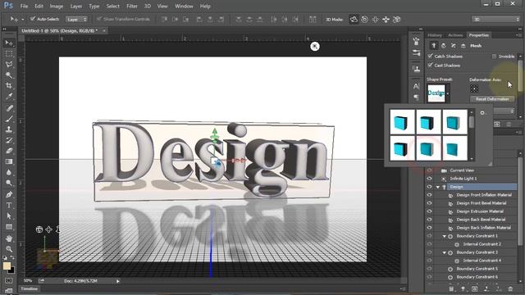Open the Filter menu
Viewport: 525px width, 295px height.
pyautogui.click(x=132, y=6)
